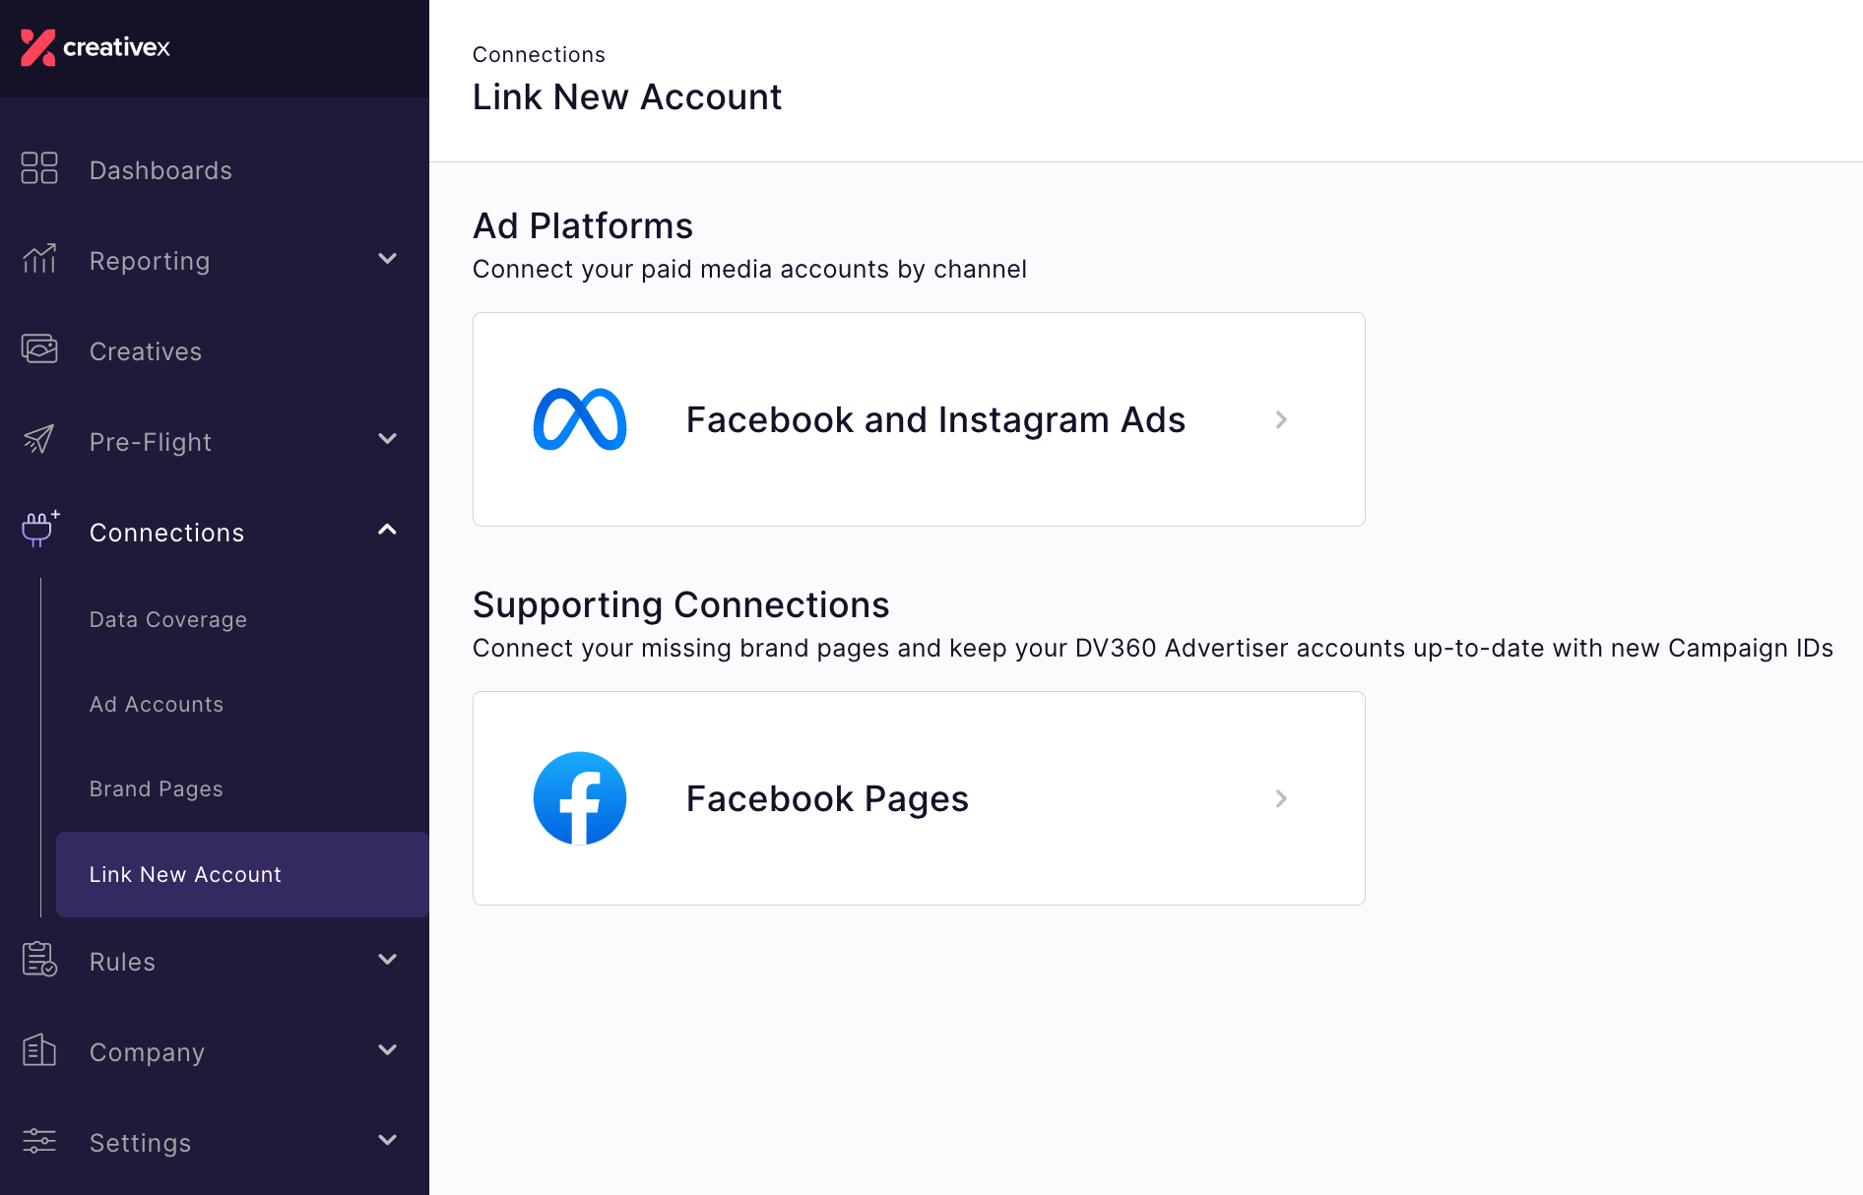
Task: Go to Ad Accounts submenu item
Action: [x=157, y=704]
